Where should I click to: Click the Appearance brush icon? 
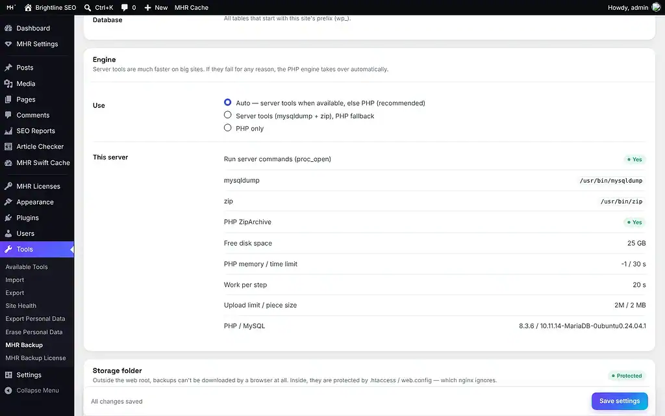click(x=8, y=202)
